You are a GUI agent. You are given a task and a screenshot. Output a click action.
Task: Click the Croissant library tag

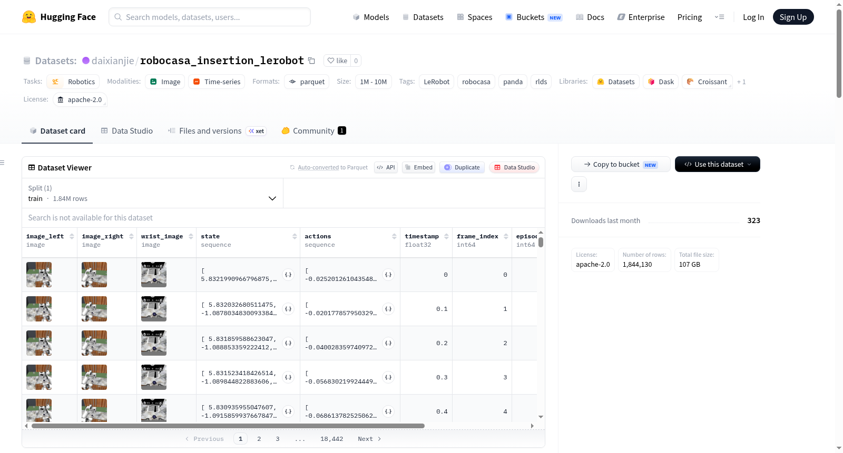[x=707, y=82]
